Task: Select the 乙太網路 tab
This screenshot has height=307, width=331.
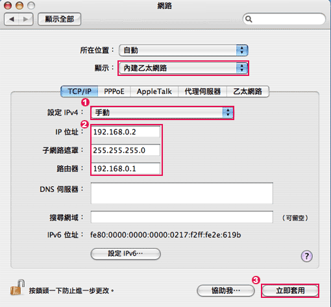Action: (x=248, y=92)
